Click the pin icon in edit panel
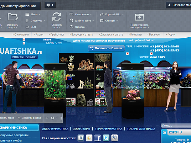This screenshot has width=191, height=143. point(47,118)
